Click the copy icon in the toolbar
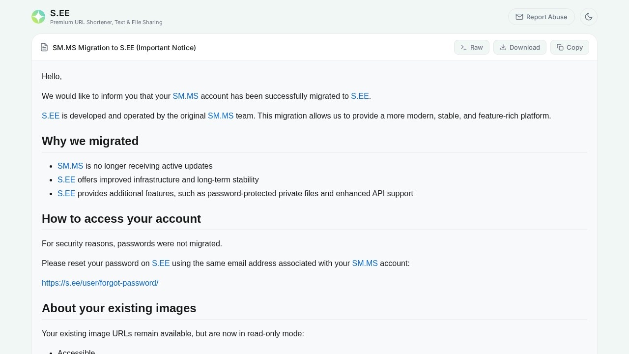629x354 pixels. pos(560,47)
